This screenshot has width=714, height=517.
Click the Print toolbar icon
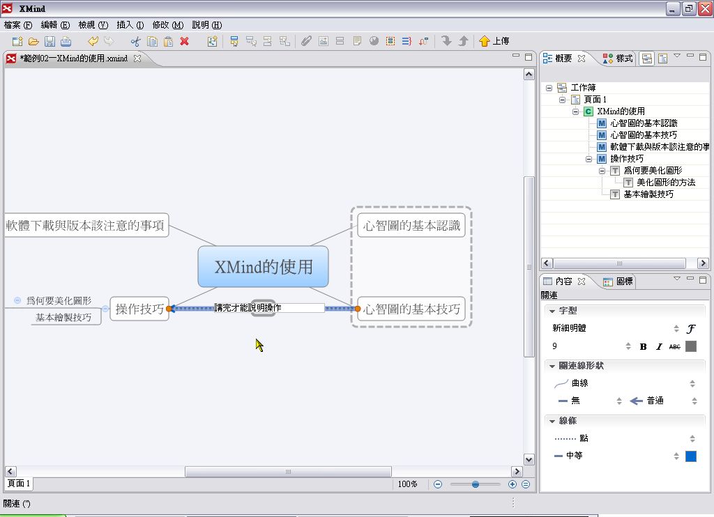point(66,41)
